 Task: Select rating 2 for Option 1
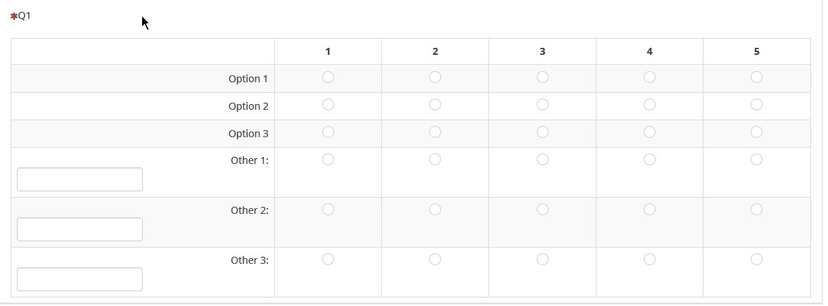coord(435,77)
